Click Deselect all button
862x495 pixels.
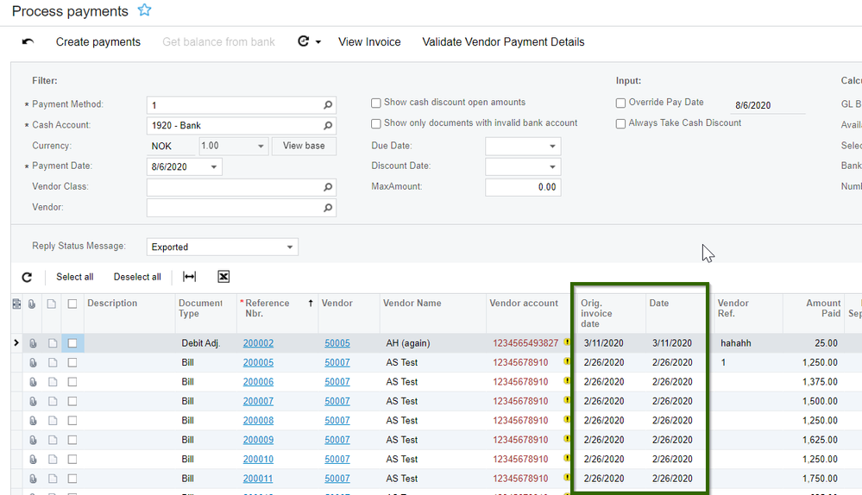click(137, 277)
